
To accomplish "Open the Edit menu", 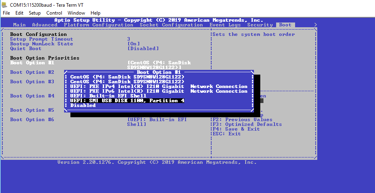I will (x=19, y=13).
